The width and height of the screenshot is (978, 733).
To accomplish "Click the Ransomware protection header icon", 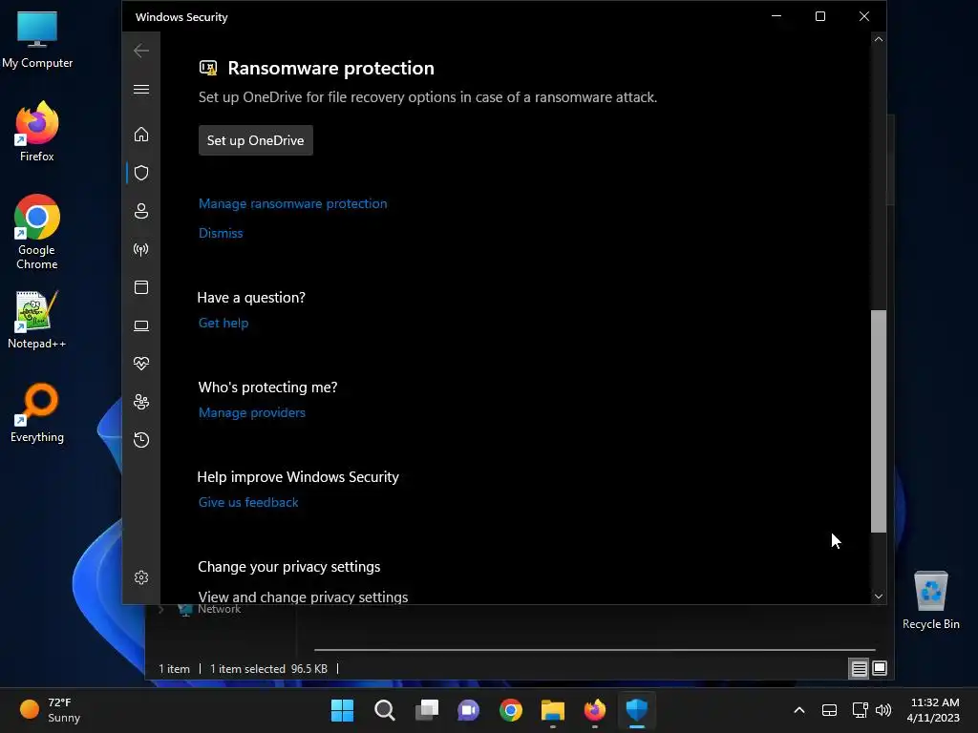I will pos(207,68).
